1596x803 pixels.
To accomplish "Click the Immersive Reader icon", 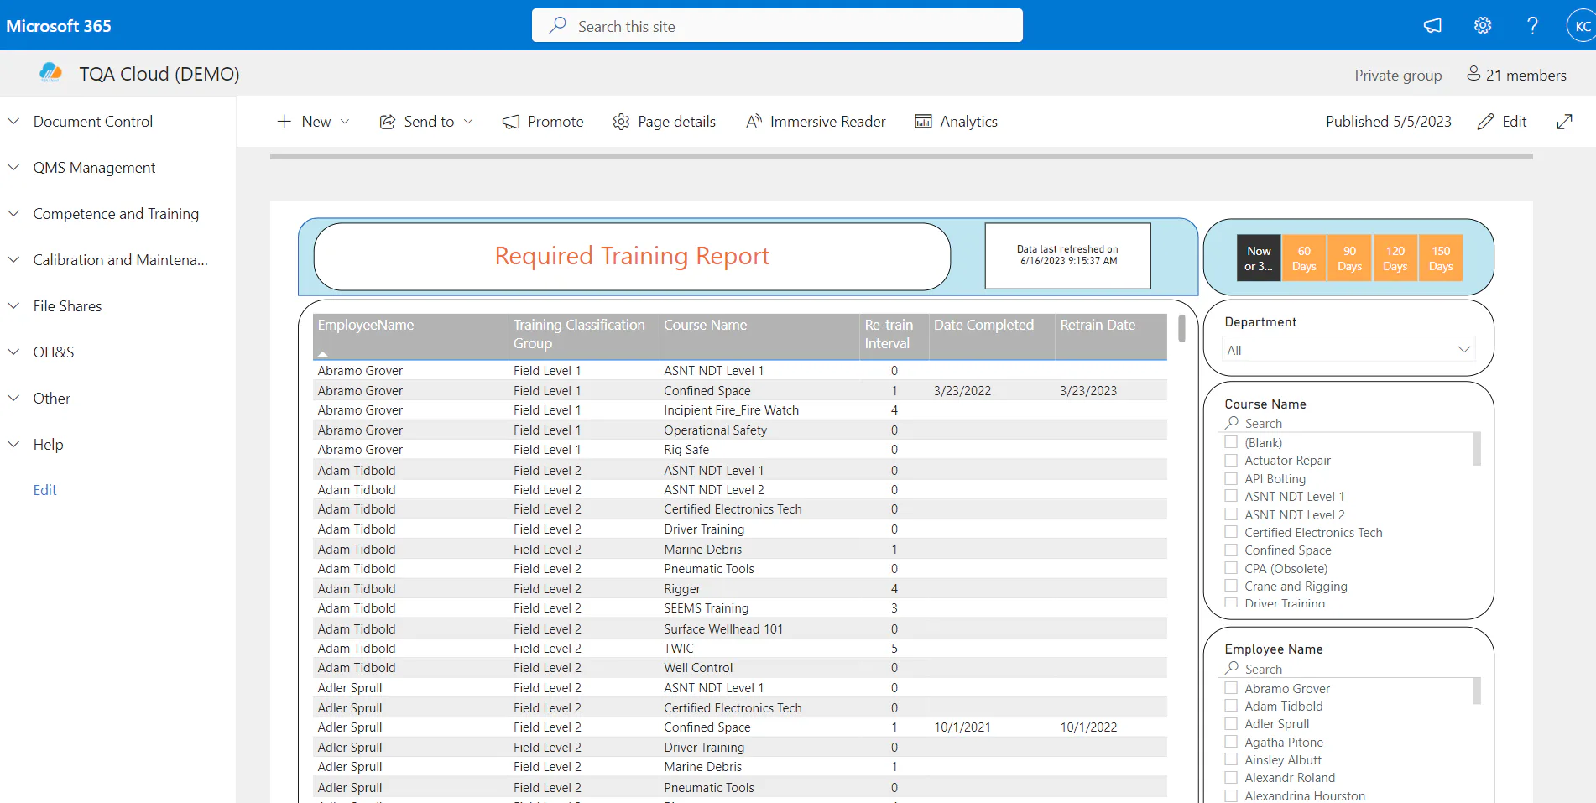I will click(x=754, y=122).
